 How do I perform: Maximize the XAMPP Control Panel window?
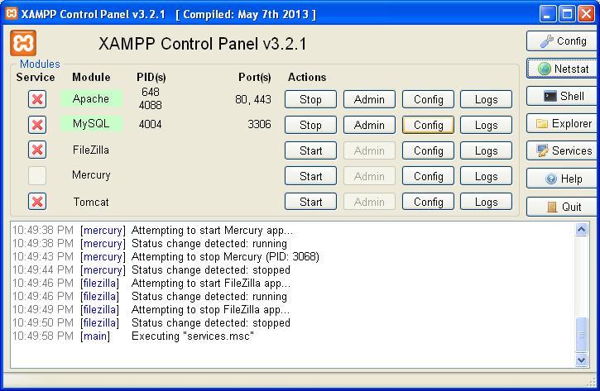point(567,14)
